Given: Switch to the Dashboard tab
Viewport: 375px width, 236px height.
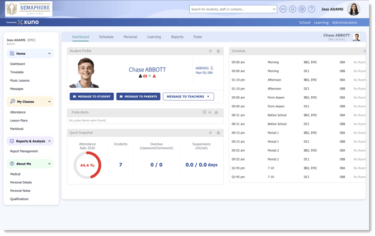Looking at the screenshot, I should tap(81, 37).
